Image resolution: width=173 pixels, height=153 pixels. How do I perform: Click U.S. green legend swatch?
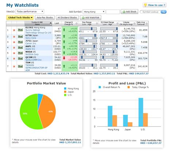[65, 95]
